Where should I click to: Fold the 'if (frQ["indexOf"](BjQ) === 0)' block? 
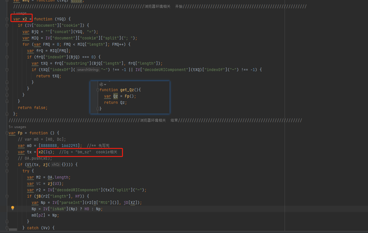(x=7, y=57)
